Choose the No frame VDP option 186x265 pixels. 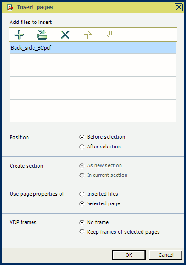click(x=82, y=222)
